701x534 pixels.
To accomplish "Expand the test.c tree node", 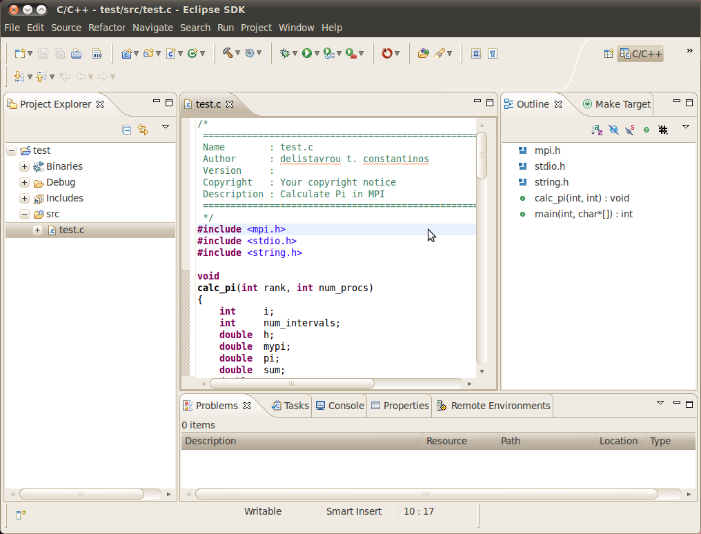I will coord(37,230).
